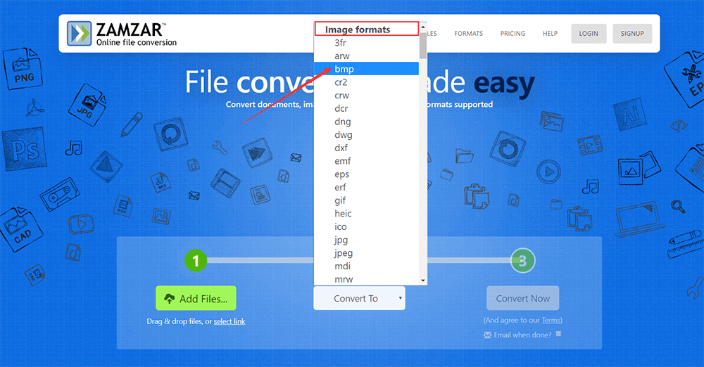Select bmp from the format list
This screenshot has width=704, height=367.
point(344,69)
